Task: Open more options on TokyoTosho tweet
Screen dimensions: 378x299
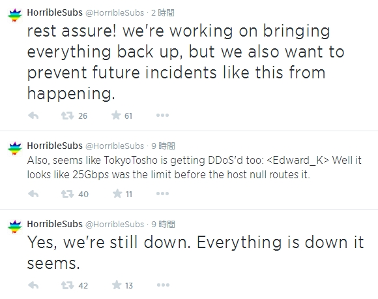Action: point(162,193)
